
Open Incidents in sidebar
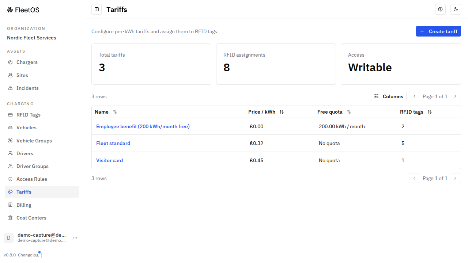42,88
